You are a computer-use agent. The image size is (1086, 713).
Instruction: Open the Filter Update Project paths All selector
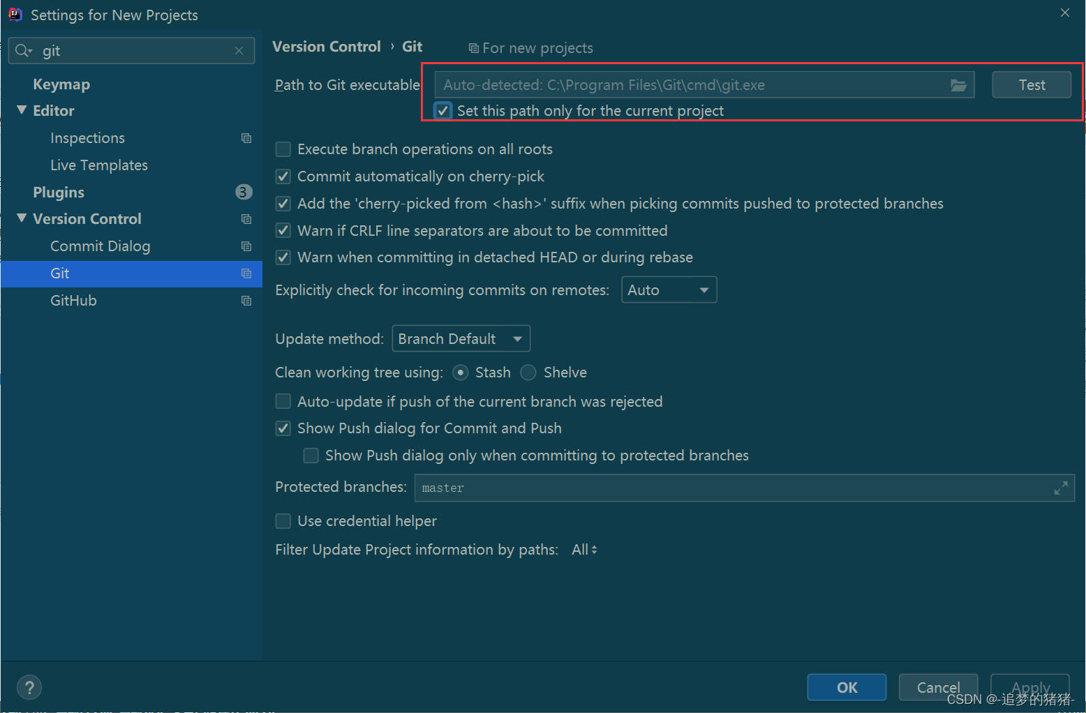[x=584, y=550]
